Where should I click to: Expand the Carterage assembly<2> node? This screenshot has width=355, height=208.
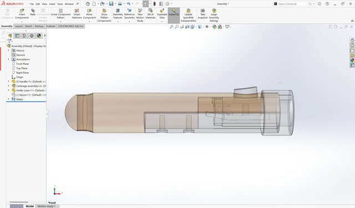tap(9, 86)
